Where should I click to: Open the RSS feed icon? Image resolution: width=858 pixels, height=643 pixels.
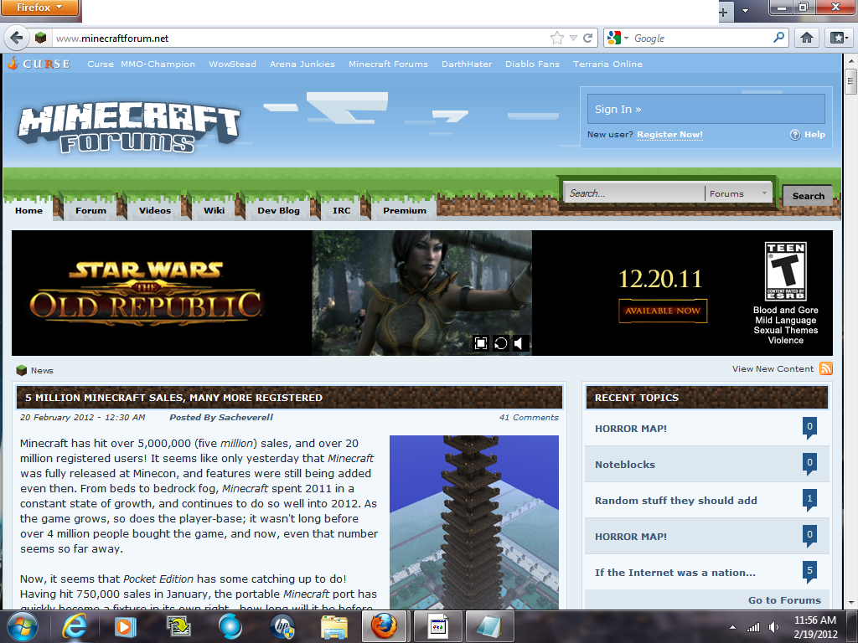[x=825, y=368]
